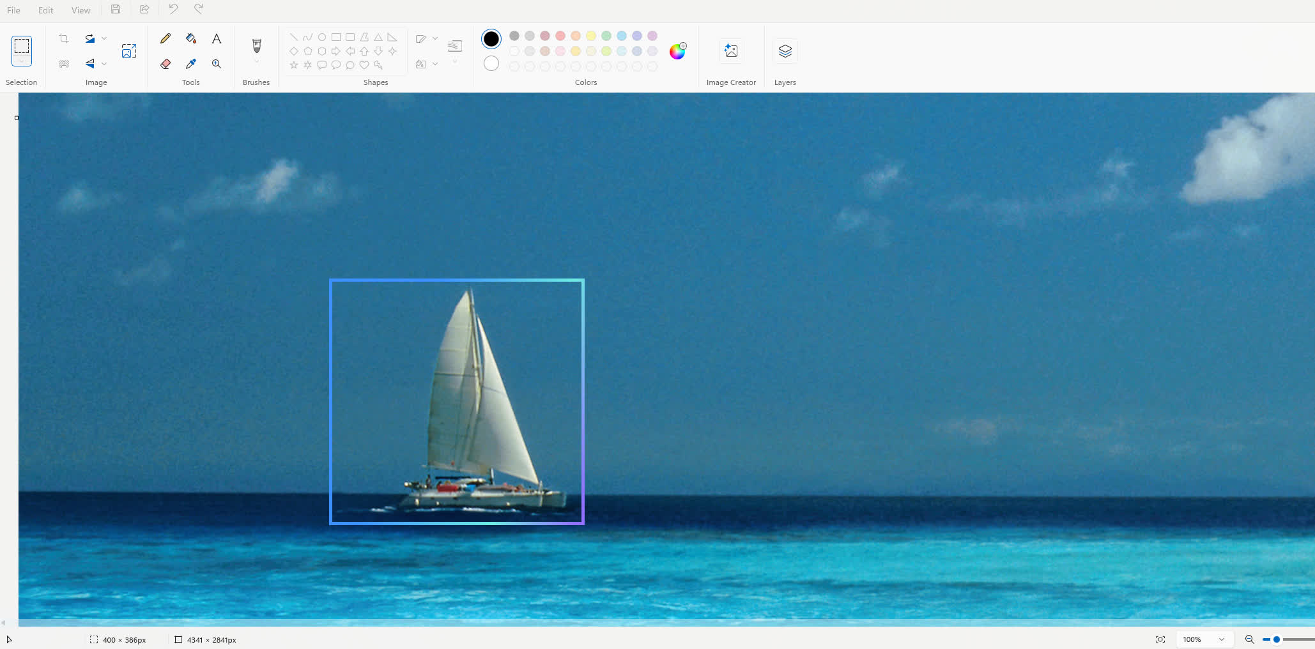This screenshot has width=1315, height=649.
Task: Click the Save icon
Action: pos(116,10)
